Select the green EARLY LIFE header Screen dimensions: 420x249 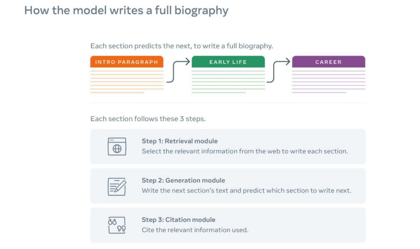coord(228,62)
